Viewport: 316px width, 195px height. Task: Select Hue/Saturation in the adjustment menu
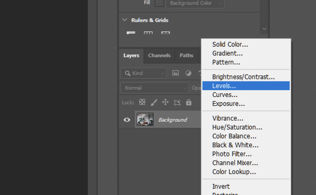[x=237, y=127]
